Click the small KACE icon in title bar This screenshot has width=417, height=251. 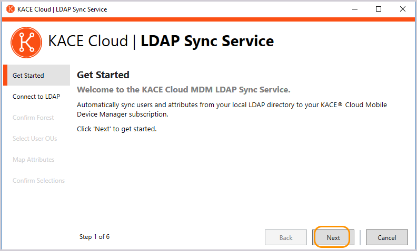11,9
